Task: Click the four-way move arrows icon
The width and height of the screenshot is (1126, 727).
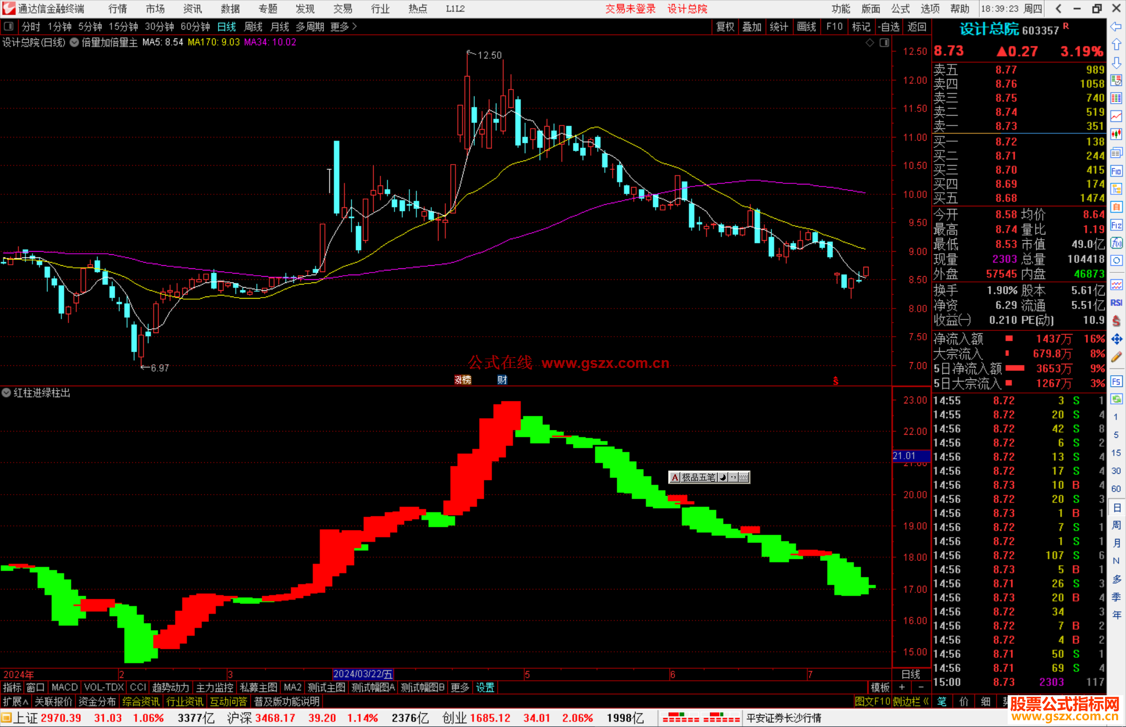Action: (1116, 339)
